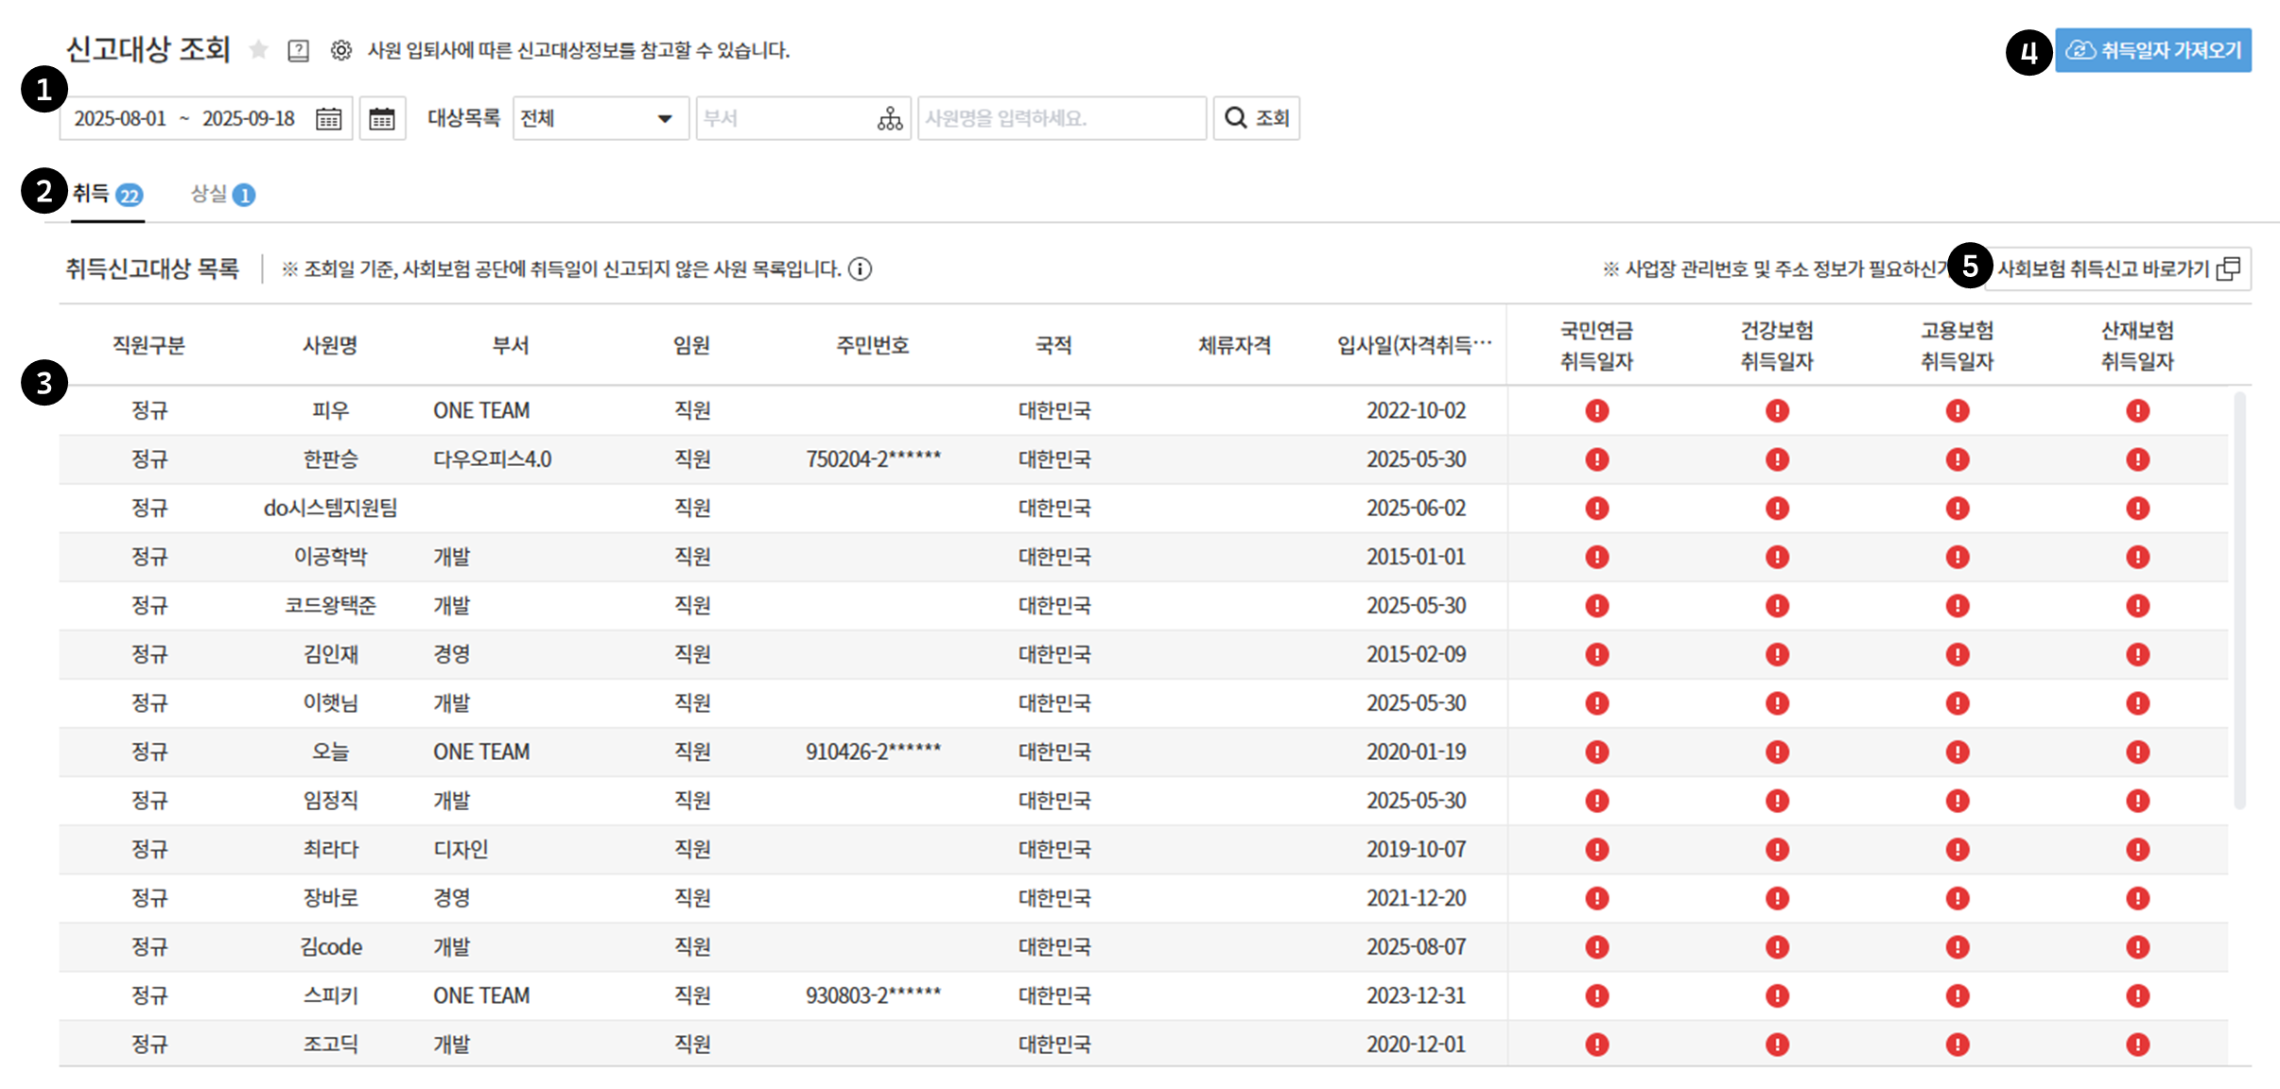Click the info icon beside list description
Viewport: 2280px width, 1089px height.
[x=860, y=269]
